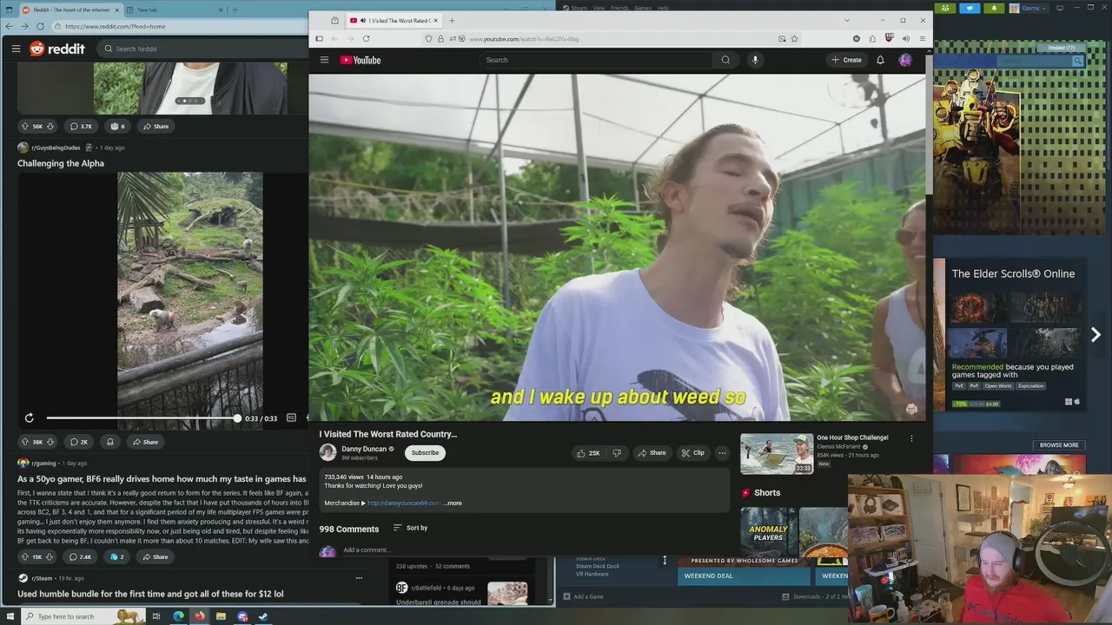Open the YouTube hamburger guide menu

pos(324,60)
